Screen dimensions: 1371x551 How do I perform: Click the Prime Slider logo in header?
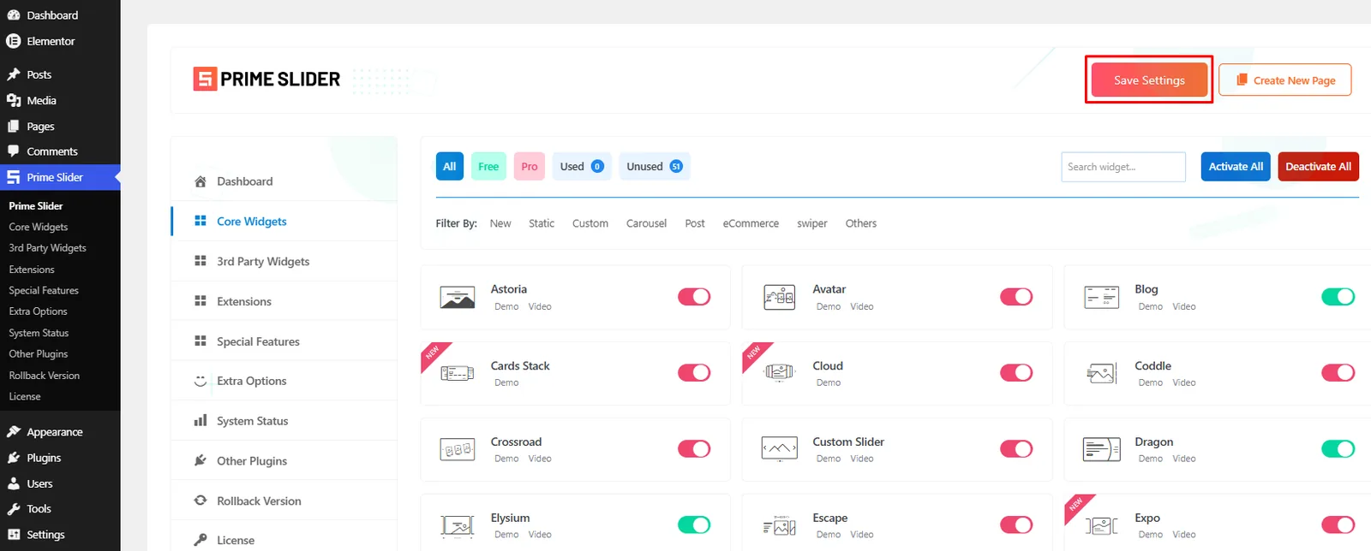266,79
